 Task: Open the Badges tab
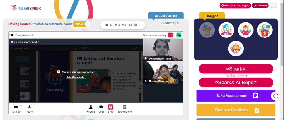(x=212, y=16)
